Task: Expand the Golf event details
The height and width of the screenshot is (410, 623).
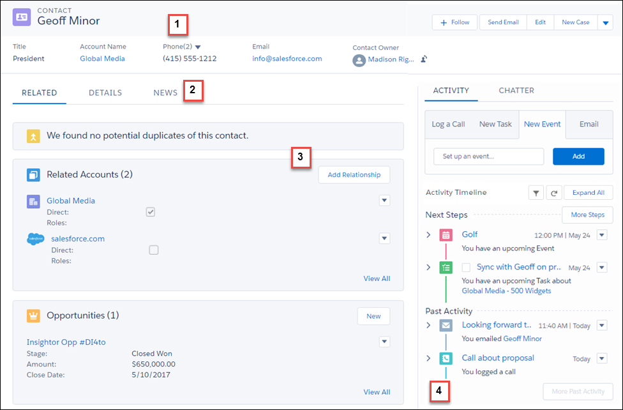Action: point(428,235)
